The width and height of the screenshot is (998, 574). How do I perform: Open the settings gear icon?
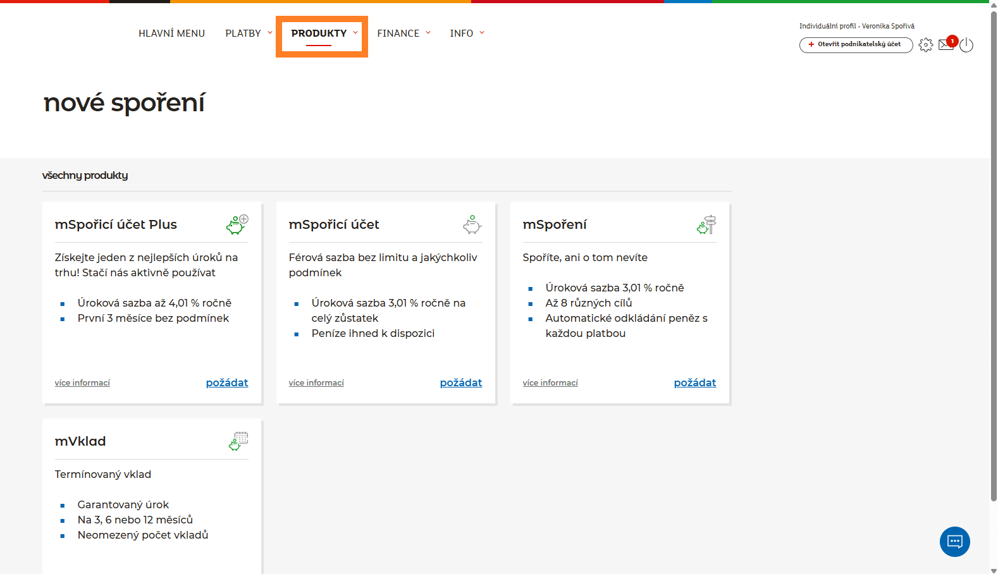tap(926, 45)
